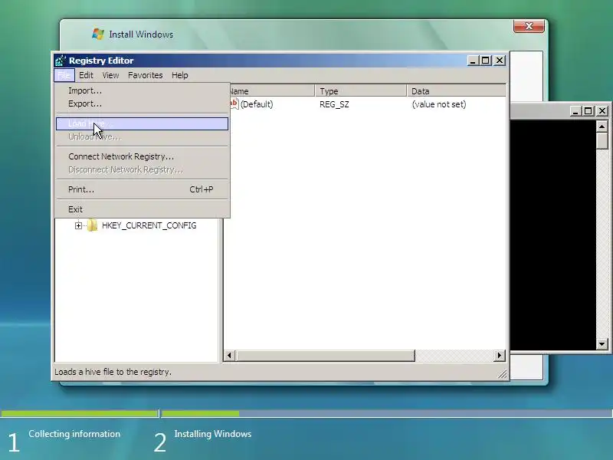Click the Installing Windows step label
The image size is (613, 460).
pyautogui.click(x=213, y=434)
